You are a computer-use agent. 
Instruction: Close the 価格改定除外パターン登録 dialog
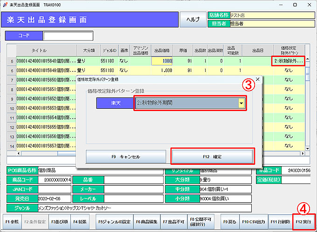[258, 80]
